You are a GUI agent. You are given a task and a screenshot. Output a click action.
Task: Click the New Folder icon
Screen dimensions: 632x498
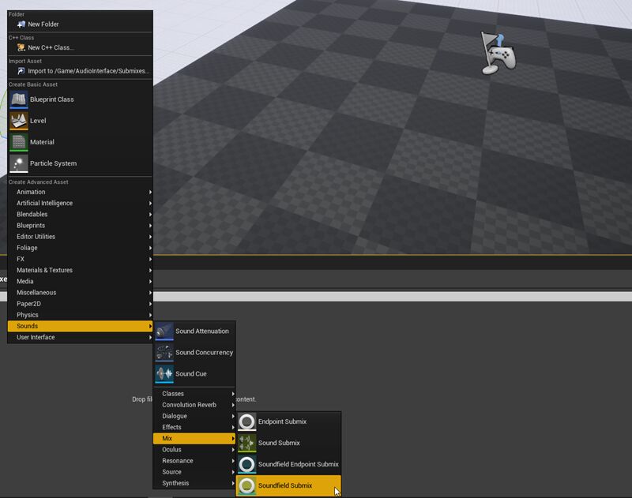(21, 24)
